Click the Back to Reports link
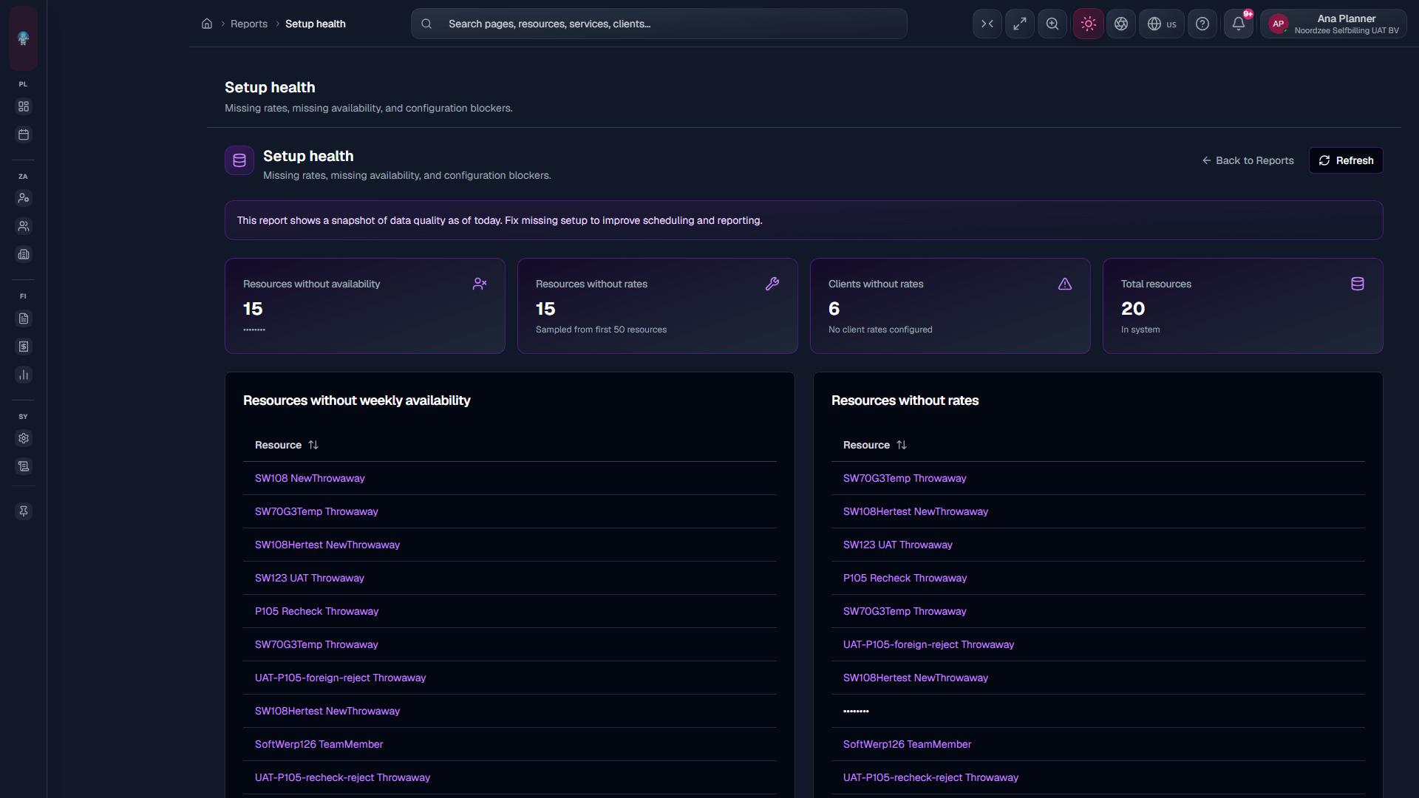This screenshot has width=1419, height=798. (1248, 160)
